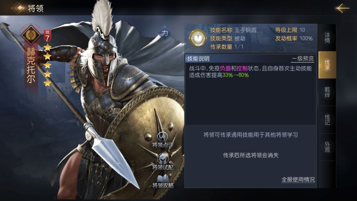Select the 传承 inheritance tab

[327, 65]
